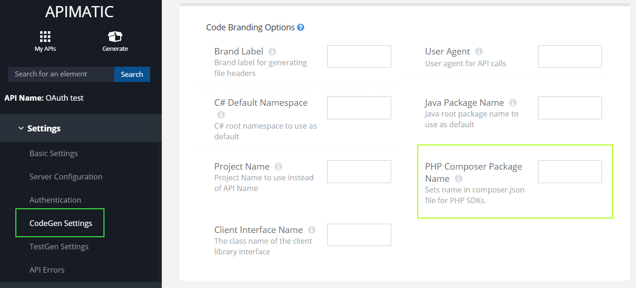Click 'User agent for API calls' text
This screenshot has width=636, height=288.
(465, 63)
